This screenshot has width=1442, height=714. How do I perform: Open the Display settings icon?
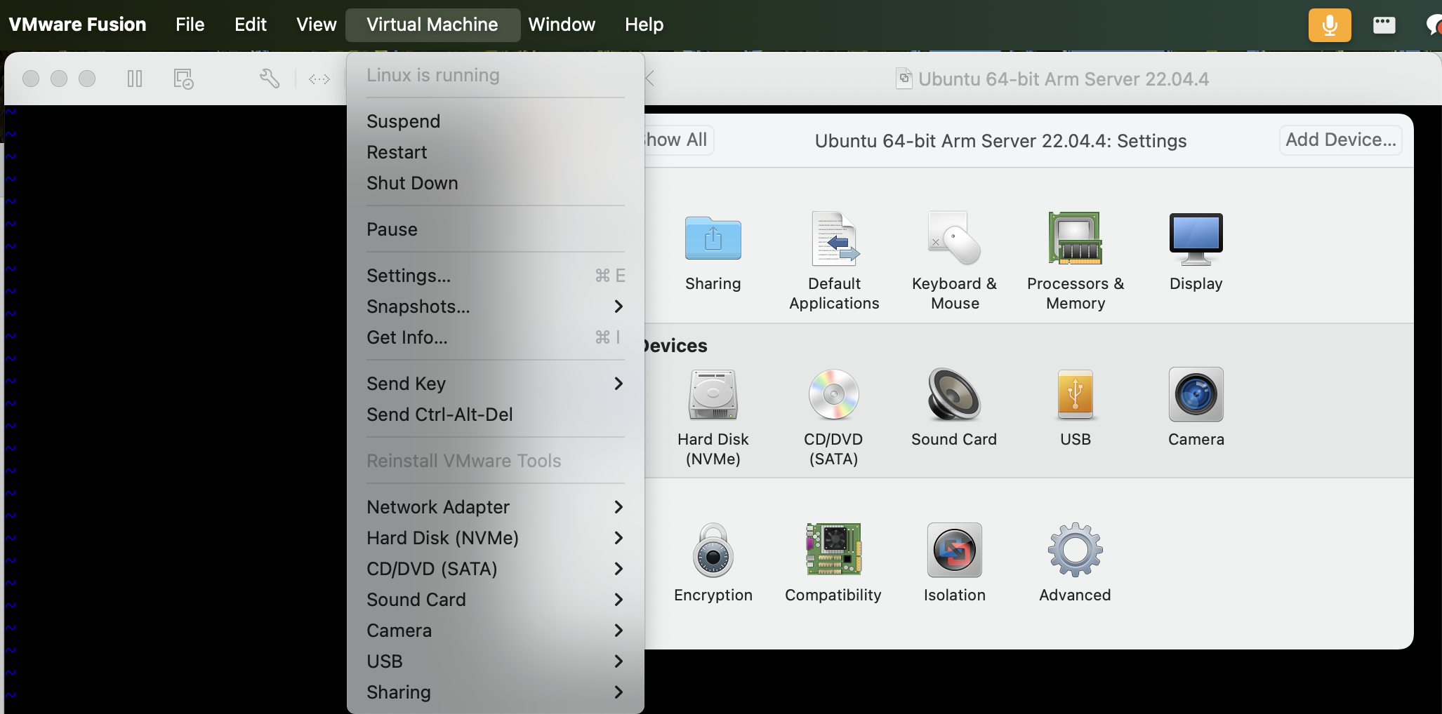point(1196,238)
